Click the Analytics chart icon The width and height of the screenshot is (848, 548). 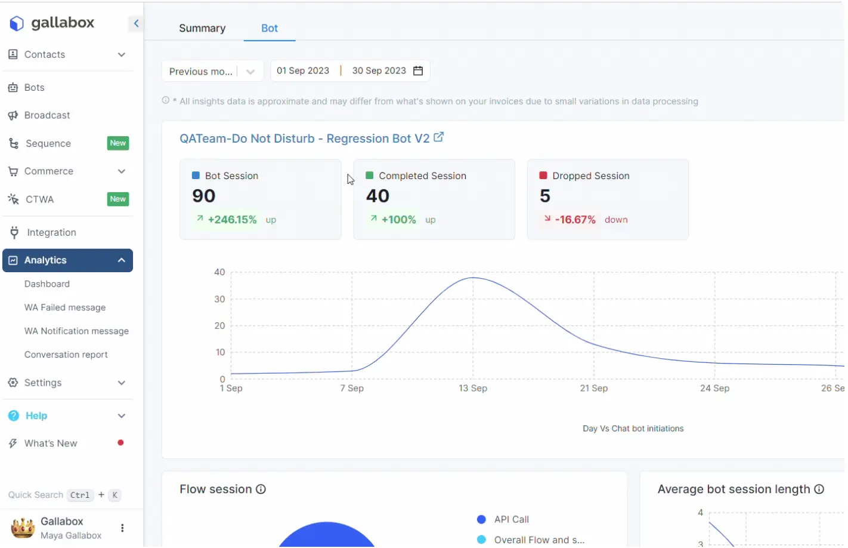[13, 261]
